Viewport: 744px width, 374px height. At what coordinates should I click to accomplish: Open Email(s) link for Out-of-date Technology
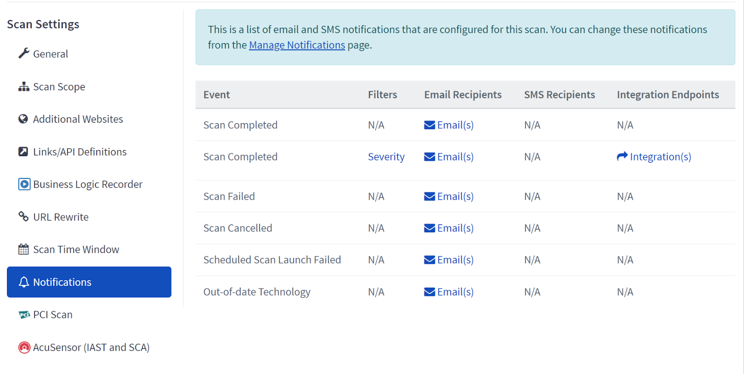coord(455,292)
